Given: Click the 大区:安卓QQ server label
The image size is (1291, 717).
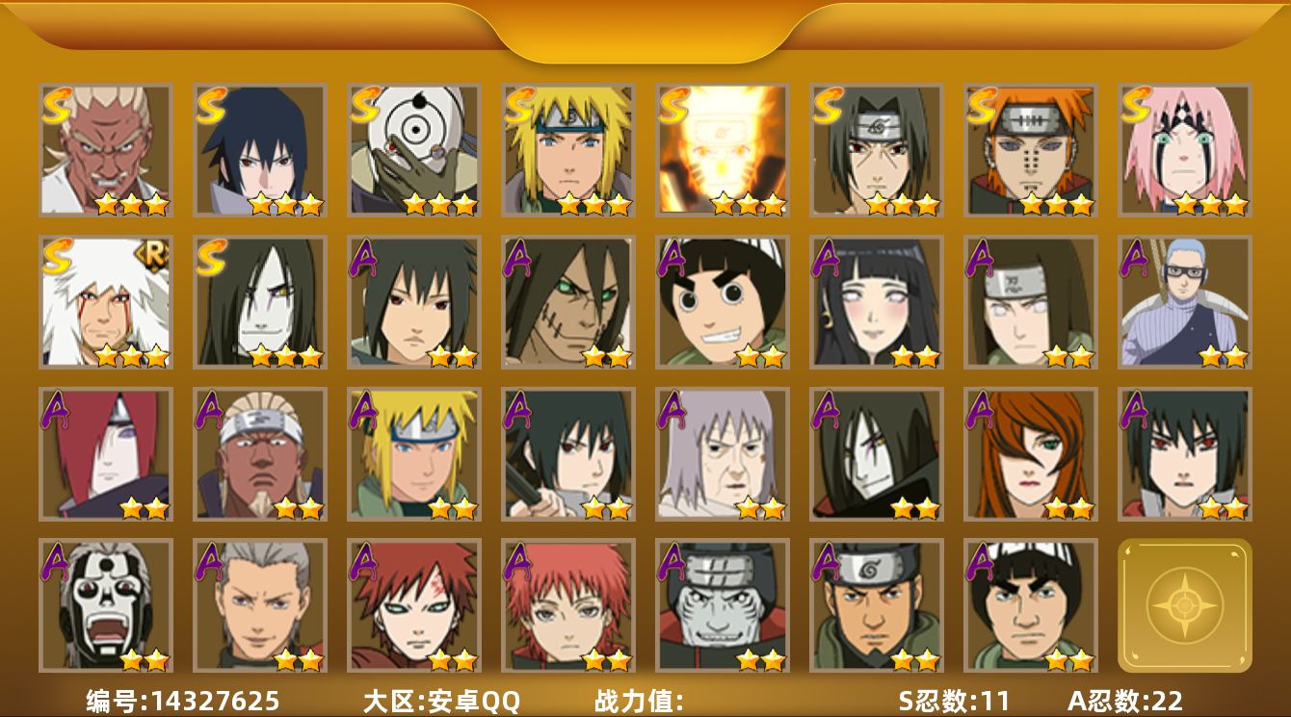Looking at the screenshot, I should (x=441, y=701).
